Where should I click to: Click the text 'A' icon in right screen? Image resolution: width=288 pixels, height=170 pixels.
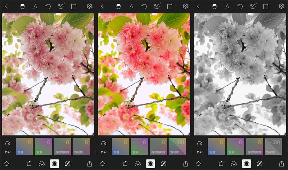click(x=228, y=6)
